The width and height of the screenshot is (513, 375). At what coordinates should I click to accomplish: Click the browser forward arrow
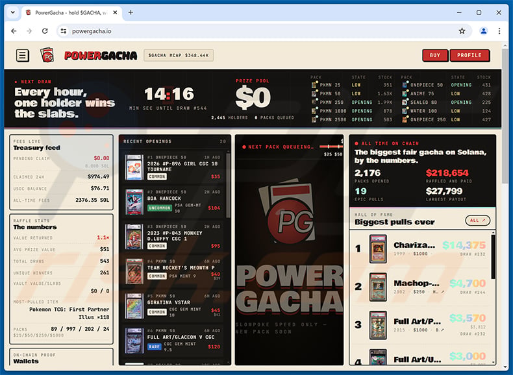[29, 31]
